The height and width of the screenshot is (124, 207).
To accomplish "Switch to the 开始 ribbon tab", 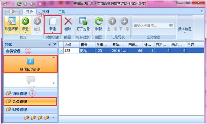I will coord(29,12).
